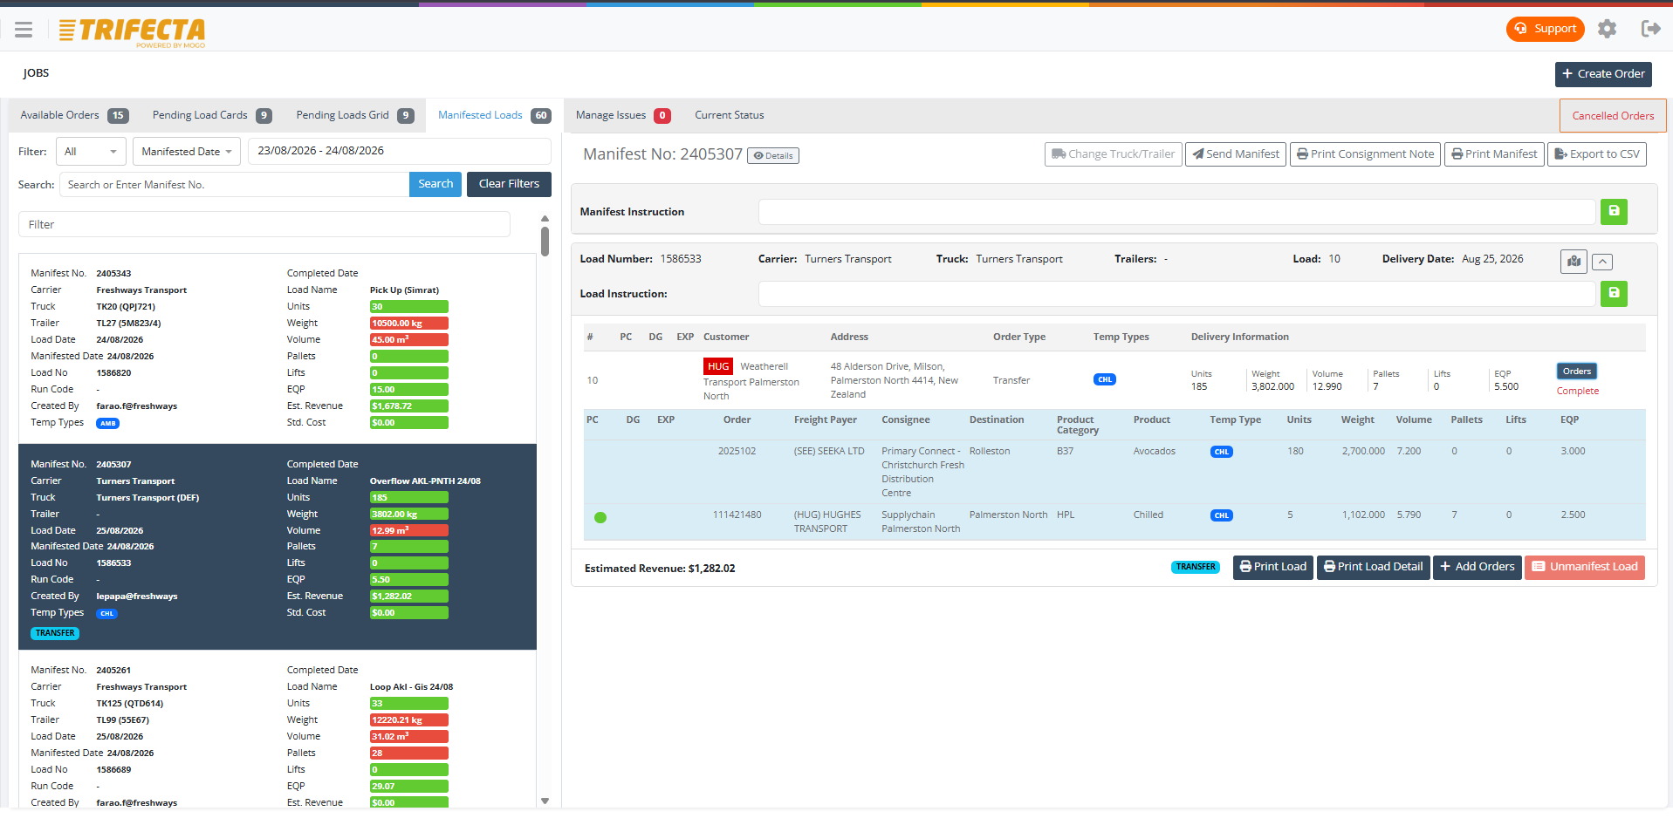
Task: Click Change Truck/Trailer button
Action: [1113, 154]
